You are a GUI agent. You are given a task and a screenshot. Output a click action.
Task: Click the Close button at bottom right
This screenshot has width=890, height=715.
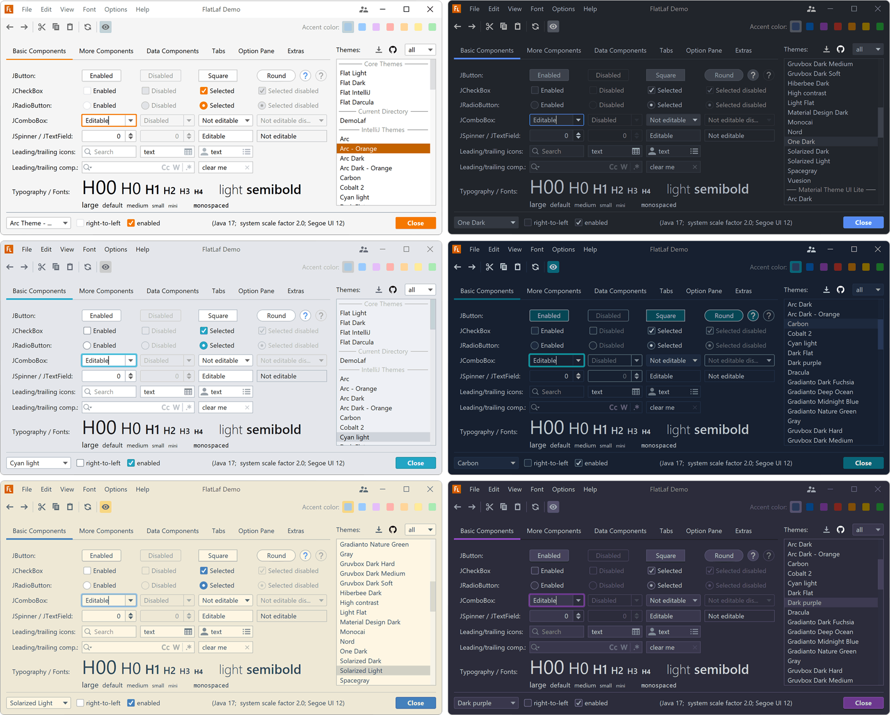click(x=415, y=223)
